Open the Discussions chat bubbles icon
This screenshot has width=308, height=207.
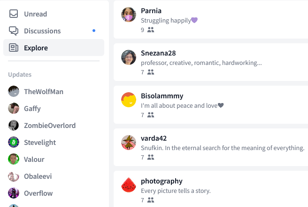click(14, 31)
